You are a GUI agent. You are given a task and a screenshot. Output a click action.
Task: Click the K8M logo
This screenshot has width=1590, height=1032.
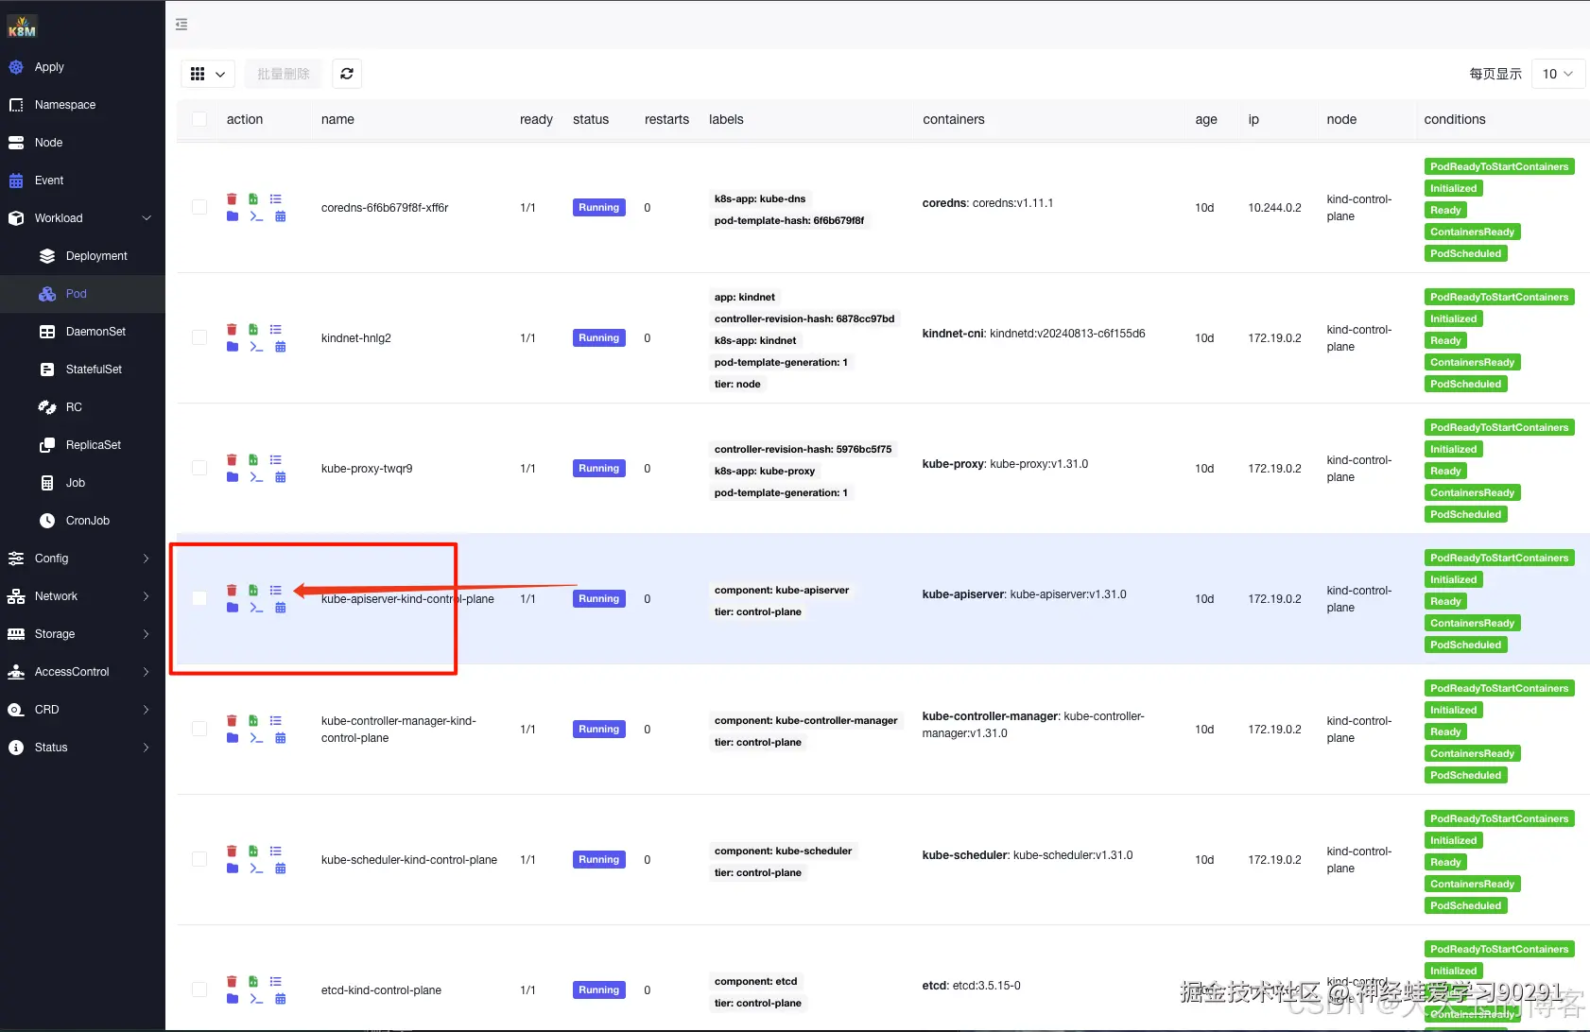(x=22, y=26)
